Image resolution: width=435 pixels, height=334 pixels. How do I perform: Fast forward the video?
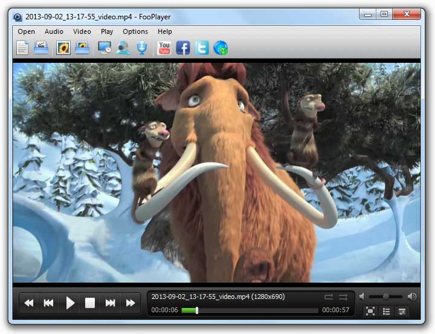130,303
